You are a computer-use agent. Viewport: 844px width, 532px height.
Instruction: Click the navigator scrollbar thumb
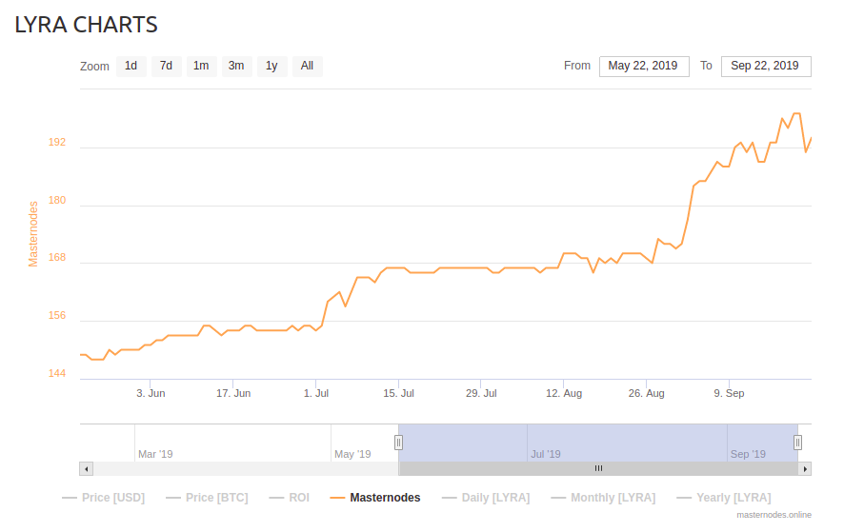(x=598, y=468)
